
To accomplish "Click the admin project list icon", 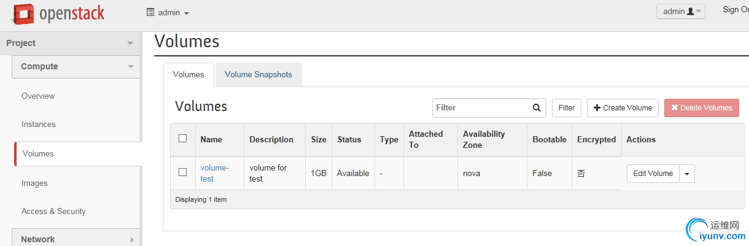I will coord(150,12).
